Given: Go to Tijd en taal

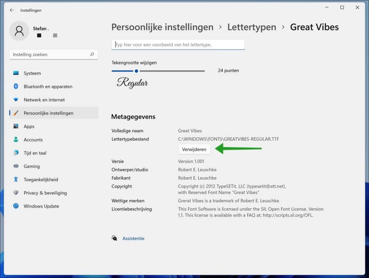Looking at the screenshot, I should [x=54, y=153].
